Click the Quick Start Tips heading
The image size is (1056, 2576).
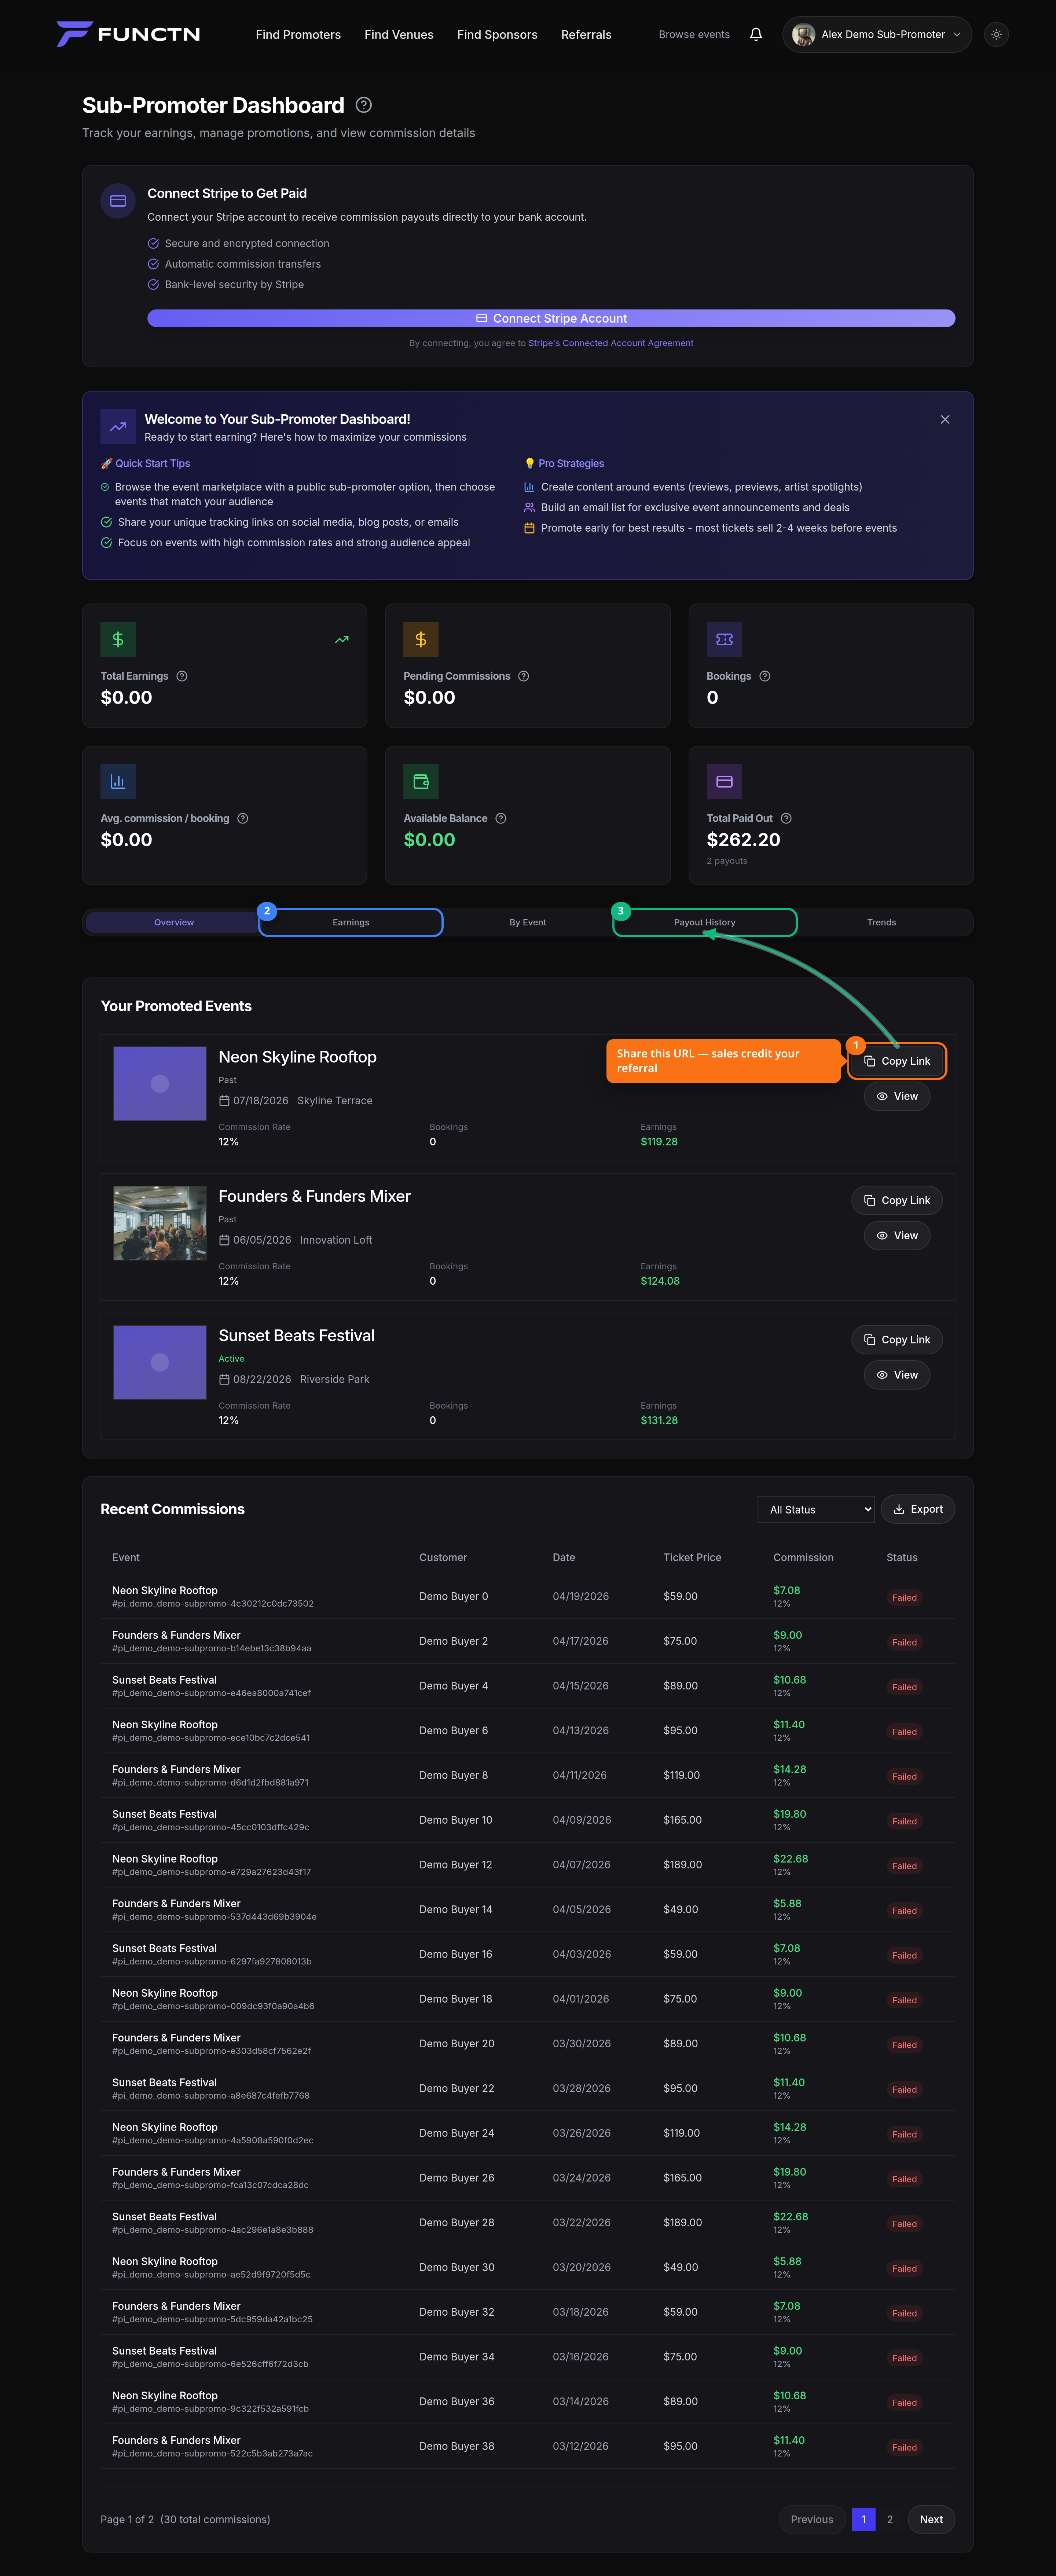pyautogui.click(x=145, y=463)
